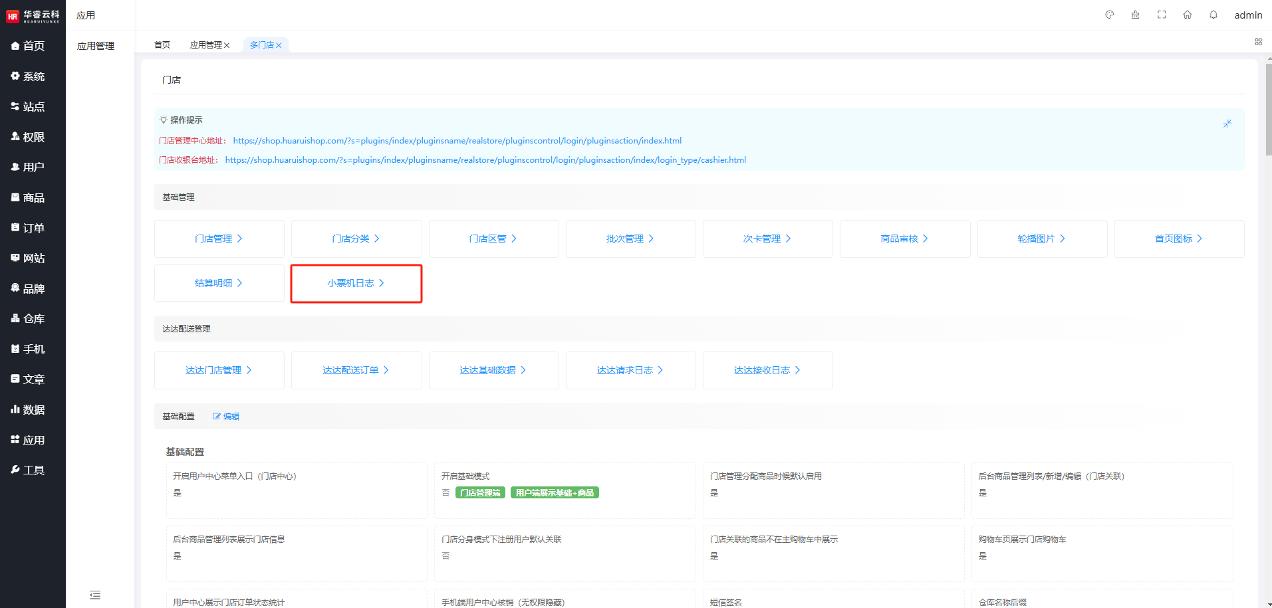Close the 多门店 tab

tap(279, 45)
